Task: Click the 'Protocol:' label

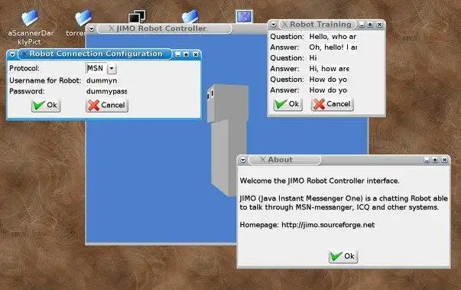Action: click(x=24, y=68)
